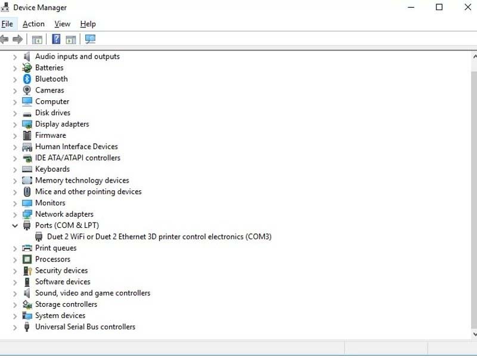Click the Show/Hide Console Tree toolbar icon
The height and width of the screenshot is (358, 477).
(x=37, y=39)
